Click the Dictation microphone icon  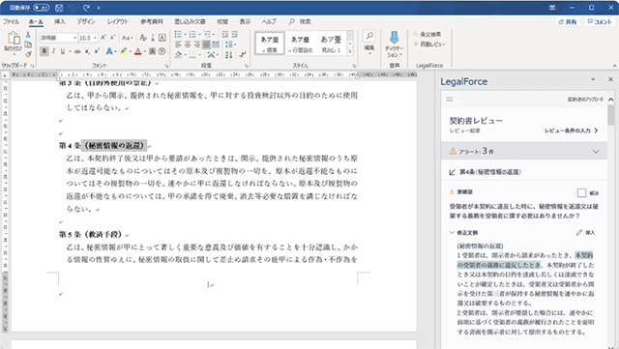[394, 37]
